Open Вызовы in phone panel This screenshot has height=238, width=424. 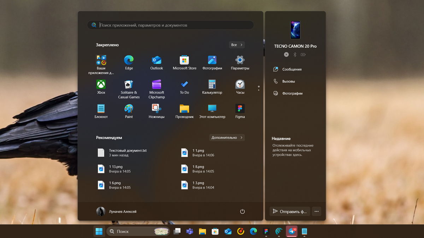pos(284,81)
